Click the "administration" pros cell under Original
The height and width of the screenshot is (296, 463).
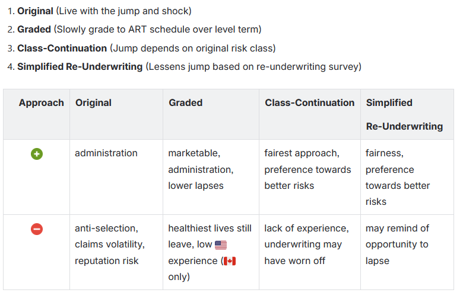click(x=106, y=153)
